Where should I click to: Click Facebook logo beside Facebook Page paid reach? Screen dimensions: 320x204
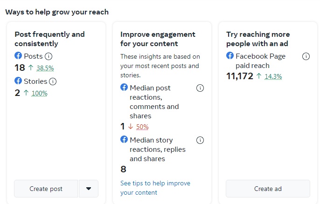coord(230,56)
